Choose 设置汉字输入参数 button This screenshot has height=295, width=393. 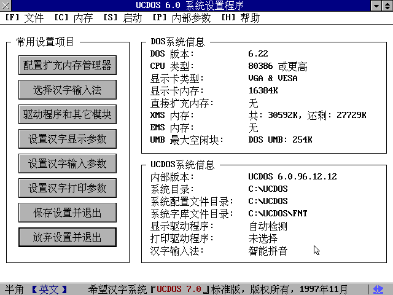(x=68, y=163)
